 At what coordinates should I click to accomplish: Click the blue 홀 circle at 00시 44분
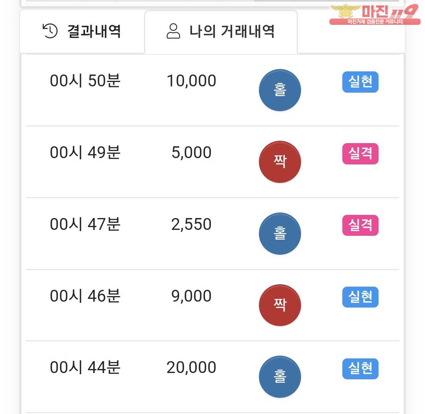pos(280,377)
